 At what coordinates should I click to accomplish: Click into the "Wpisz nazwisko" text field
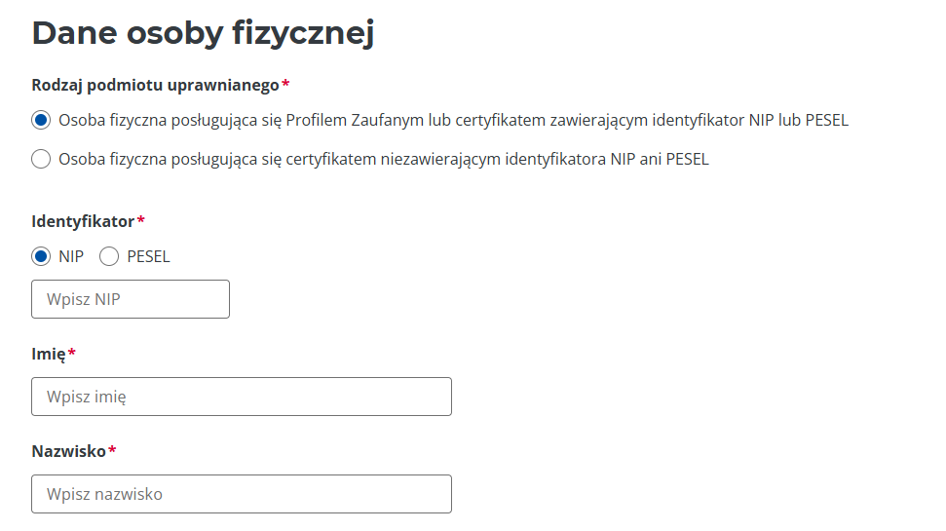pyautogui.click(x=242, y=494)
